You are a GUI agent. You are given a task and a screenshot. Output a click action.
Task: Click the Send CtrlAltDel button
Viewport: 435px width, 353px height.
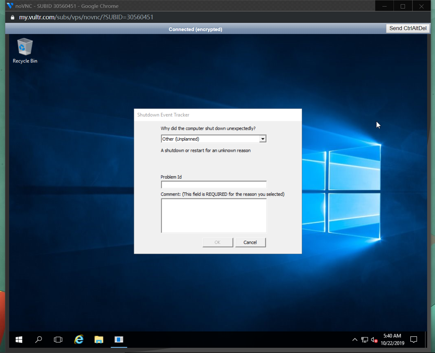pyautogui.click(x=408, y=28)
